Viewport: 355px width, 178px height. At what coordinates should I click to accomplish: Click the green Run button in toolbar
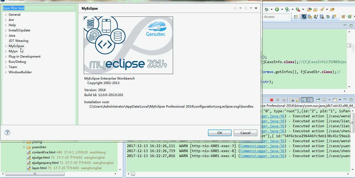point(277,9)
